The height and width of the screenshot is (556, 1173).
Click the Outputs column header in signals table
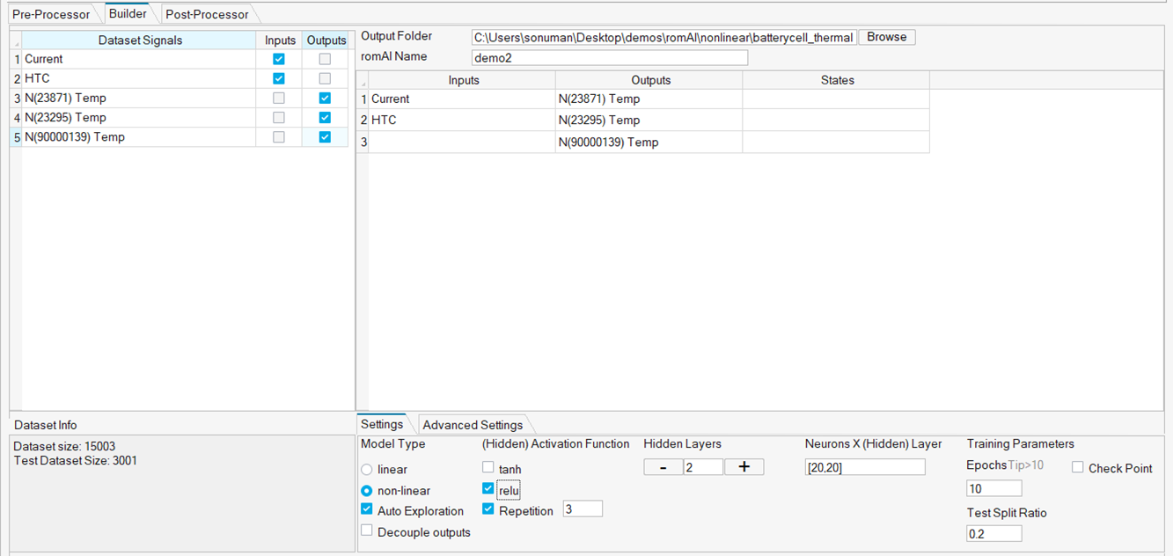point(326,40)
